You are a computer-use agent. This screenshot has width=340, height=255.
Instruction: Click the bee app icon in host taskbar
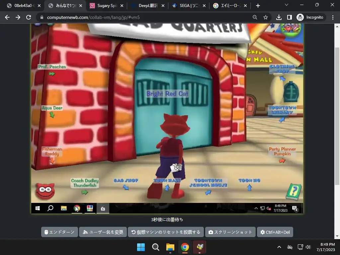[200, 247]
